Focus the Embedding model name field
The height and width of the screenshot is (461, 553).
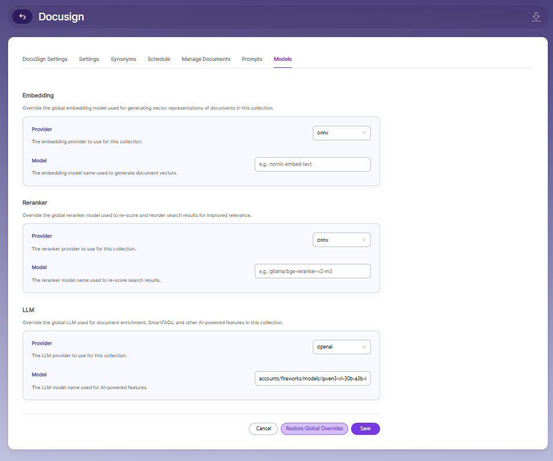pyautogui.click(x=312, y=164)
